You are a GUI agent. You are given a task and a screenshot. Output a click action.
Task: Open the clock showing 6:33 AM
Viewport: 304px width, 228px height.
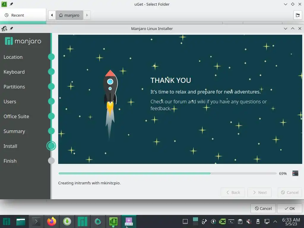(291, 221)
